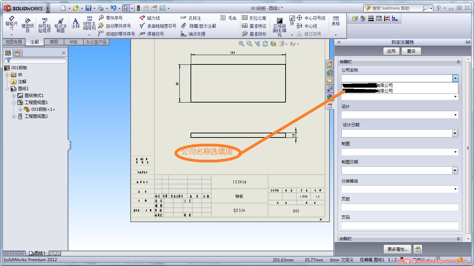The image size is (474, 266).
Task: Add a new sheet with the sheet icon
Action: [x=54, y=253]
